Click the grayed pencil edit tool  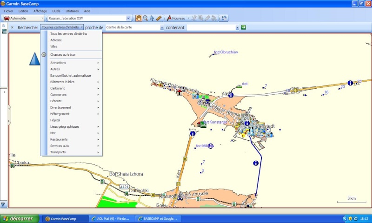[x=194, y=18]
